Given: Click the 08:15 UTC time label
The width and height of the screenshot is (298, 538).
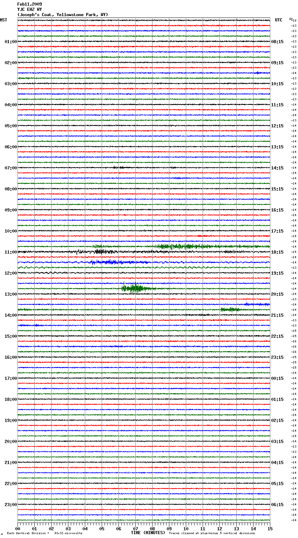Looking at the screenshot, I should click(x=277, y=42).
